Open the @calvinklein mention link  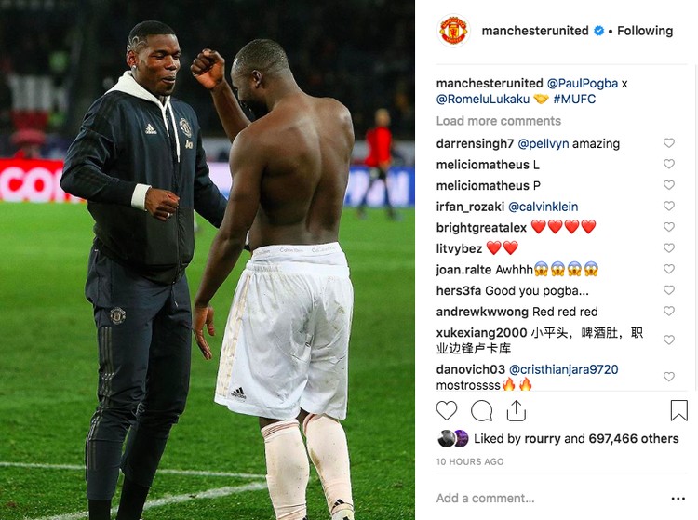(544, 207)
